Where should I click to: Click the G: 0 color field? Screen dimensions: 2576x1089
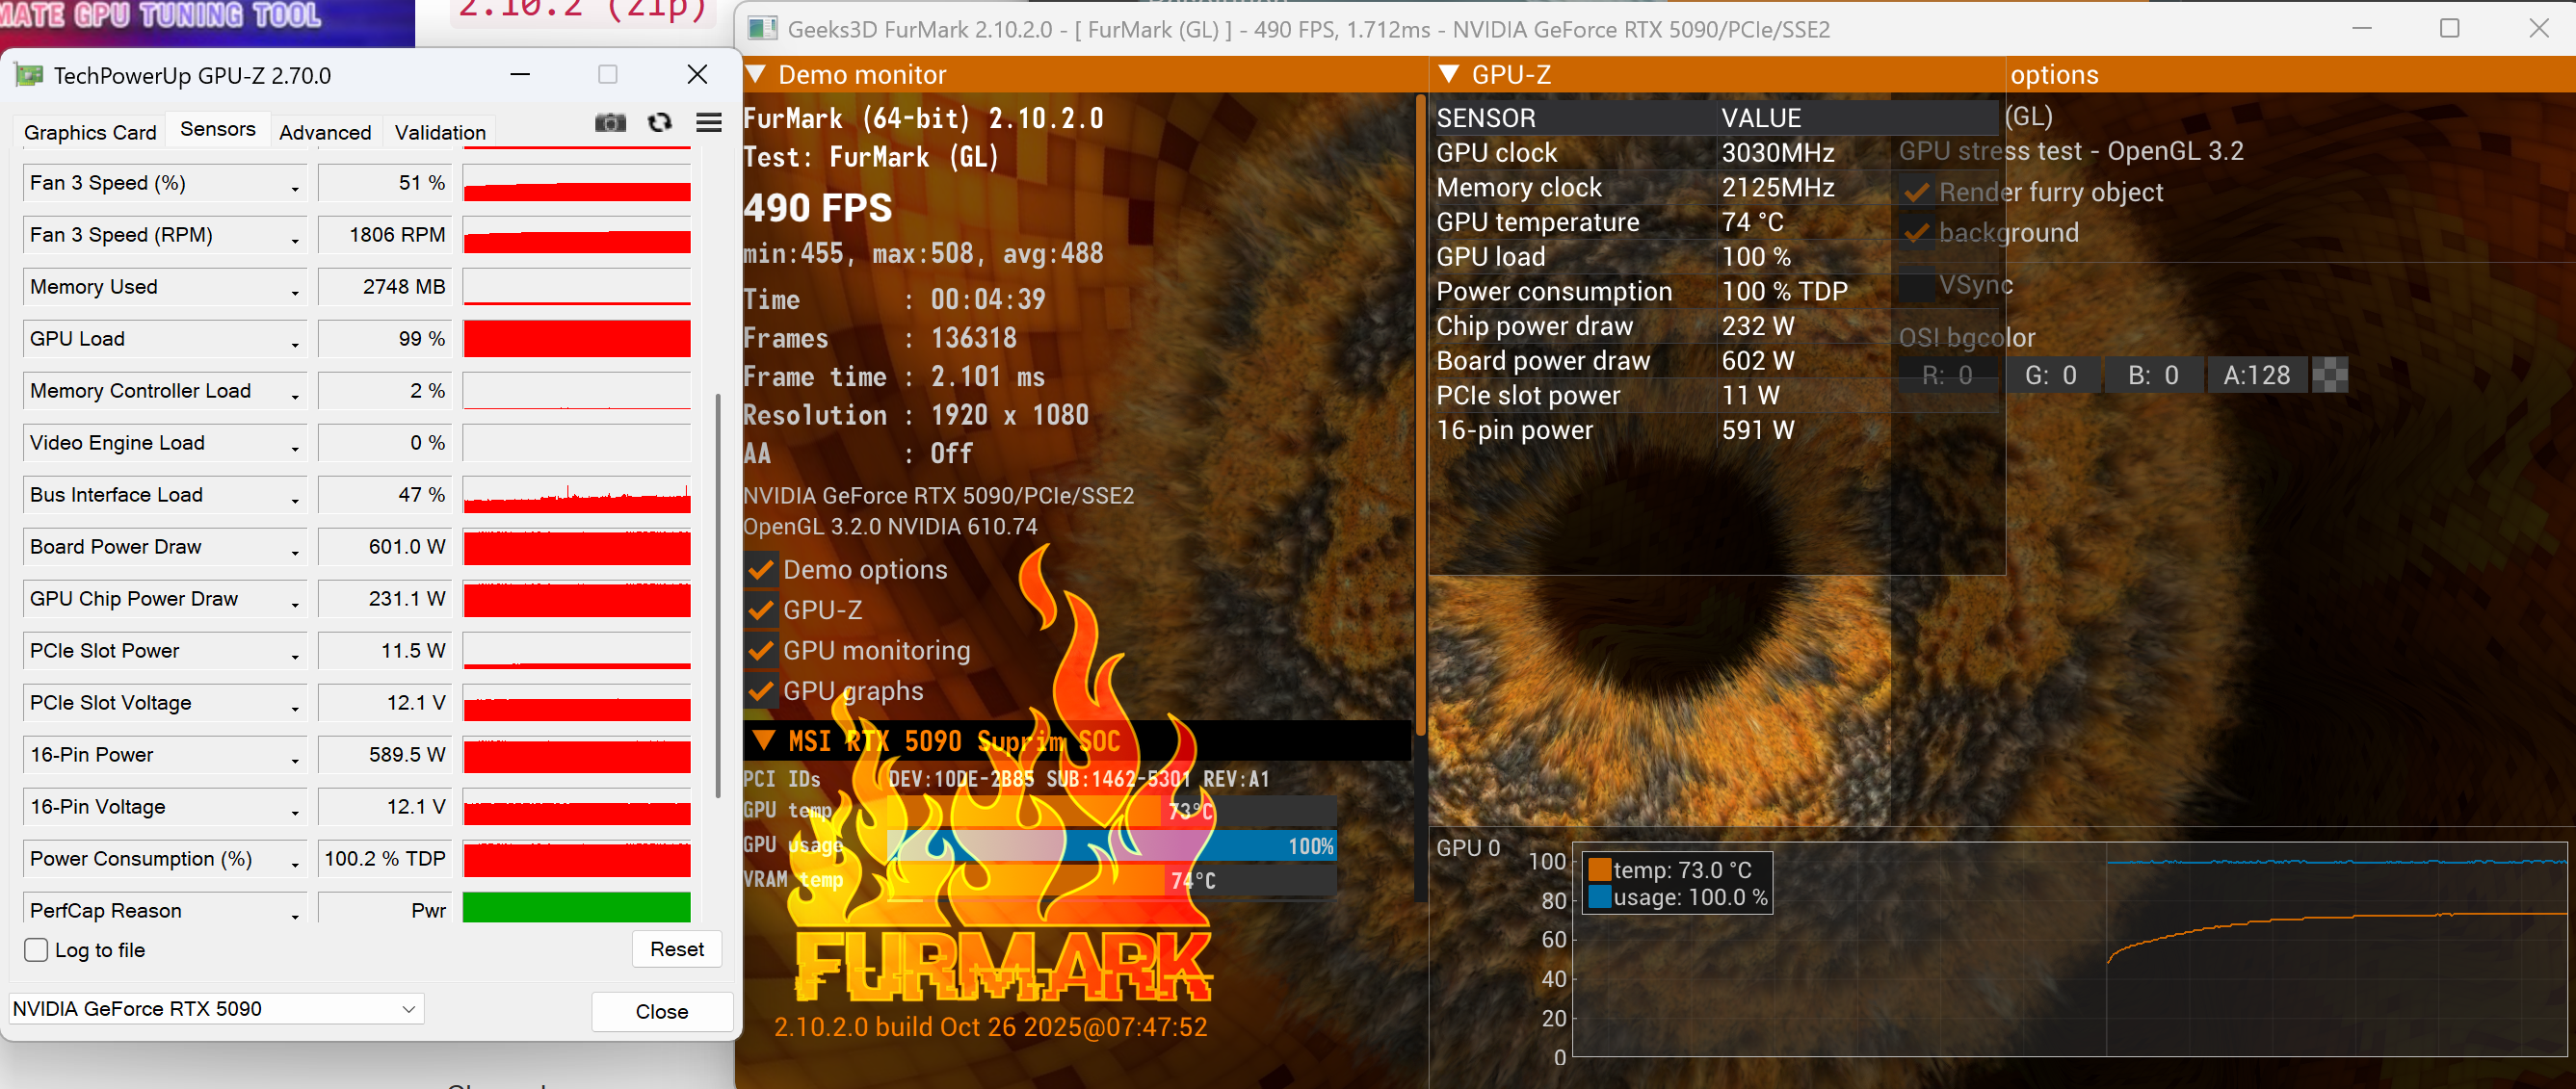tap(2051, 375)
